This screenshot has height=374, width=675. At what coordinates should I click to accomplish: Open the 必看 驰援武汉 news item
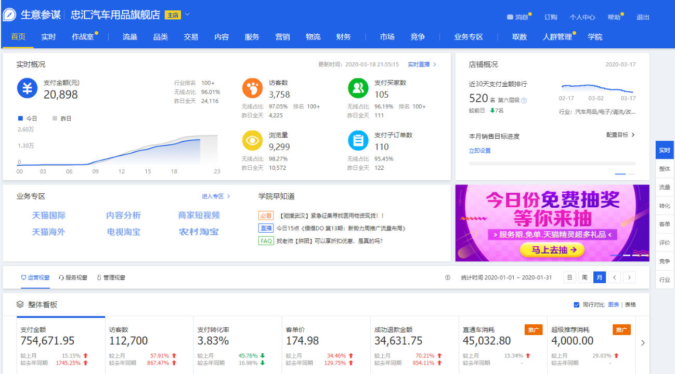321,215
